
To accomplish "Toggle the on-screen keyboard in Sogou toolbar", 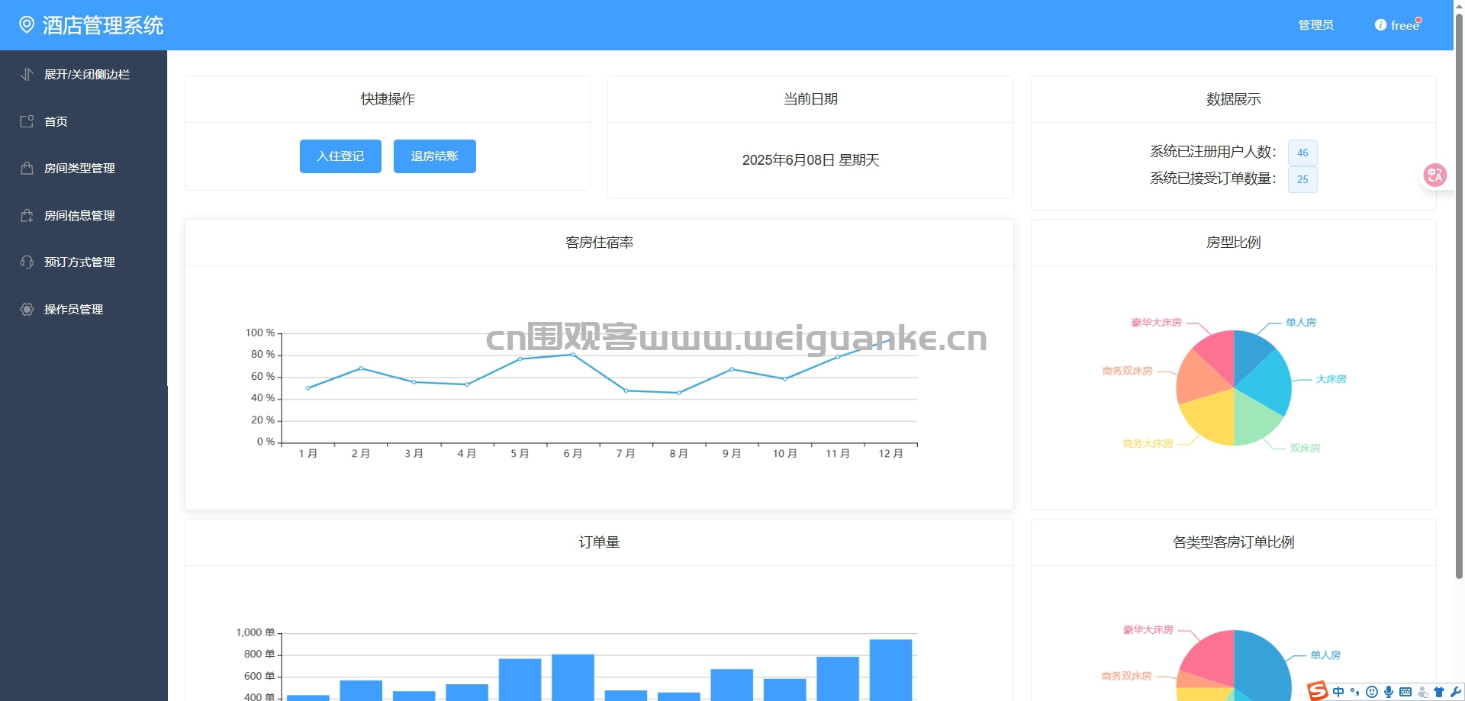I will (x=1406, y=692).
